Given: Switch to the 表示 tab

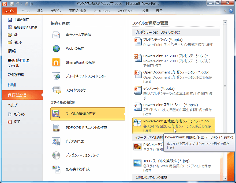Looking at the screenshot, I should (x=159, y=11).
